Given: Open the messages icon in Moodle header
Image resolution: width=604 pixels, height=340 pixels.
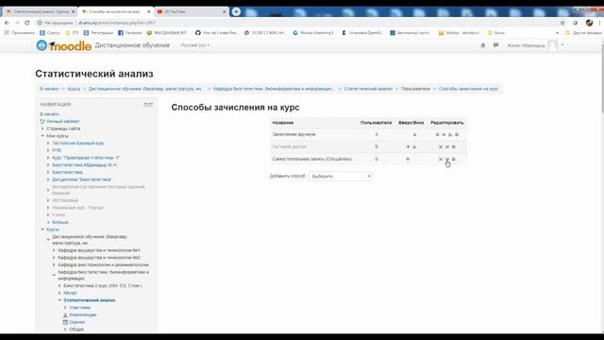Looking at the screenshot, I should point(495,45).
